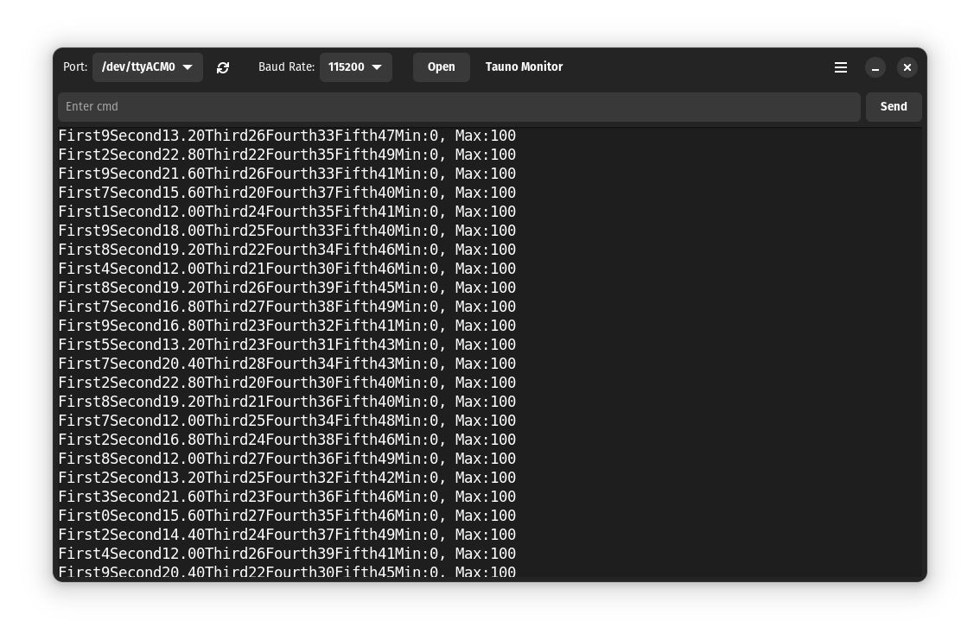The width and height of the screenshot is (980, 640).
Task: Click the close icon in the titlebar
Action: 907,67
